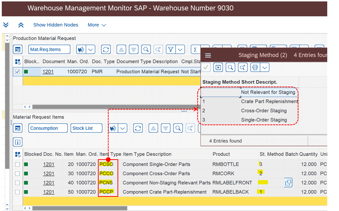
Task: Toggle checkbox for the PMR document row
Action: coord(17,72)
